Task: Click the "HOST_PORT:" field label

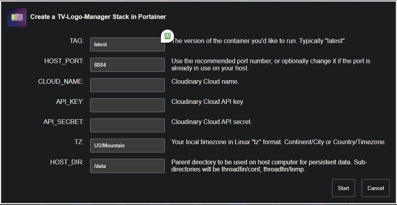Action: [64, 61]
